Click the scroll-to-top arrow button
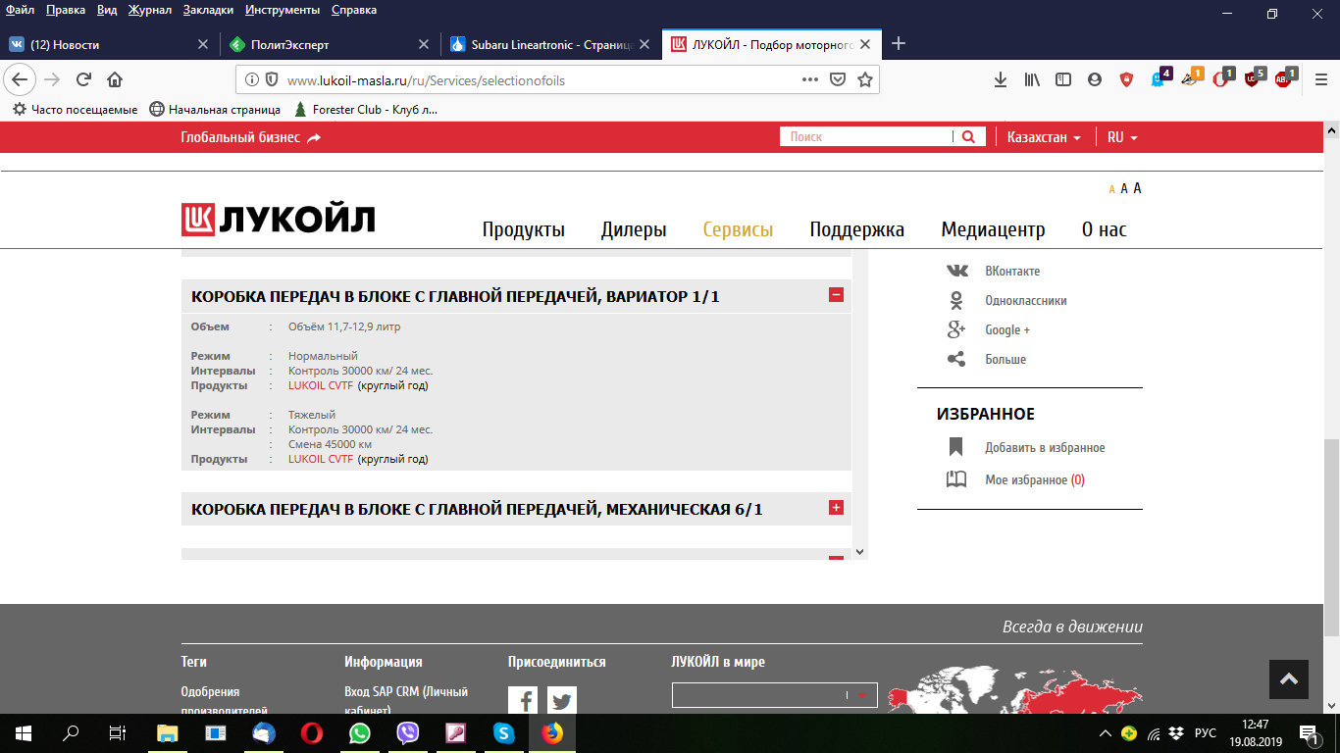This screenshot has height=753, width=1340. click(x=1289, y=678)
